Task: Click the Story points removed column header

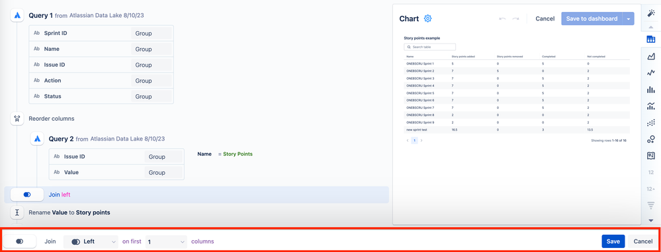Action: point(510,56)
